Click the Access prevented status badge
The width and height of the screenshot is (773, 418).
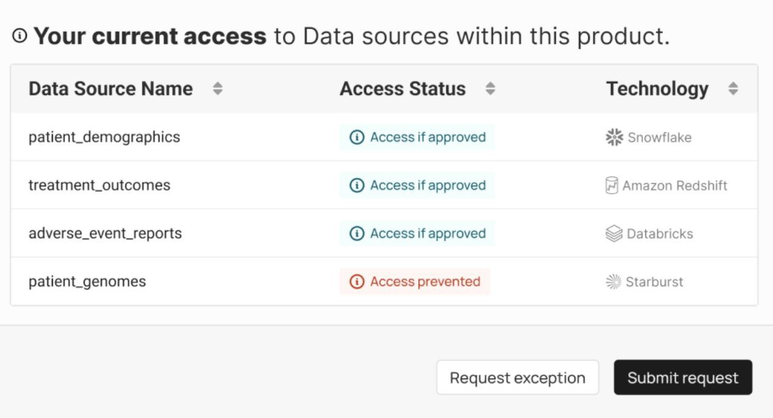415,281
